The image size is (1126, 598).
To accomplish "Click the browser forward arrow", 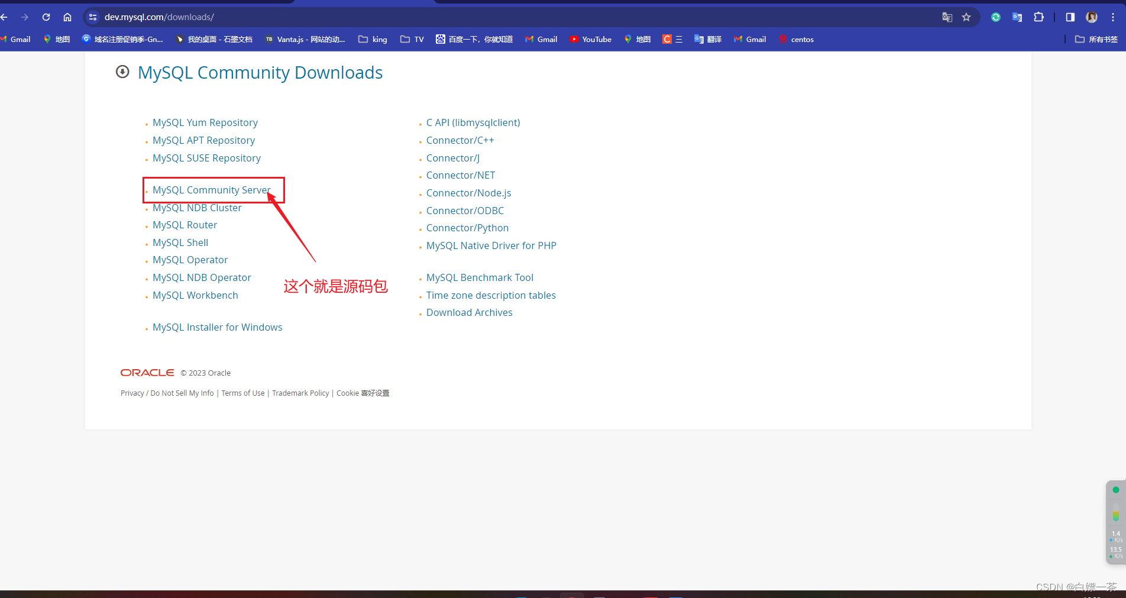I will (x=25, y=17).
